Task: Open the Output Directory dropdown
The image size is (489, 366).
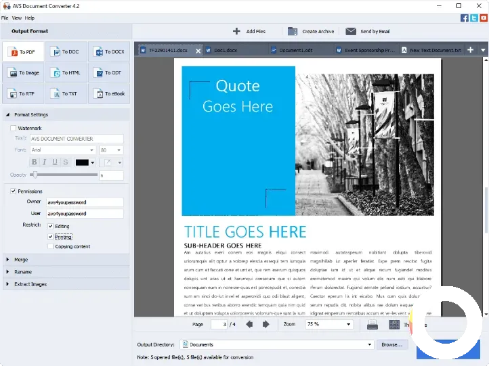Action: 370,344
